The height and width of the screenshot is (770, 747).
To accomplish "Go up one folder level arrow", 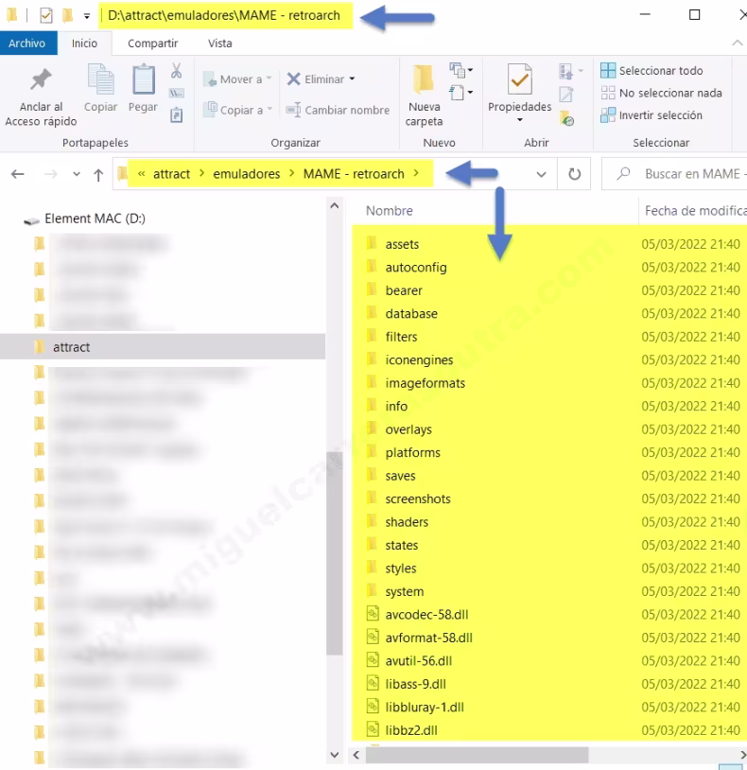I will coord(98,175).
